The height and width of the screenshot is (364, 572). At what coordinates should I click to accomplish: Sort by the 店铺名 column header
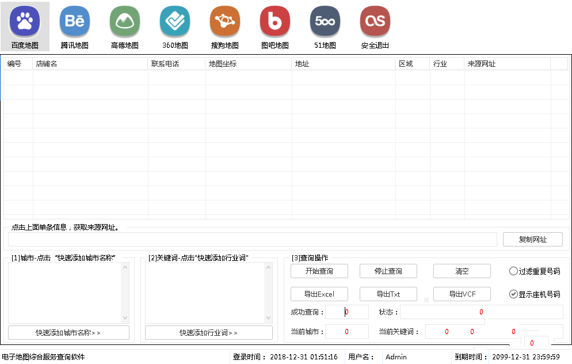pos(90,63)
